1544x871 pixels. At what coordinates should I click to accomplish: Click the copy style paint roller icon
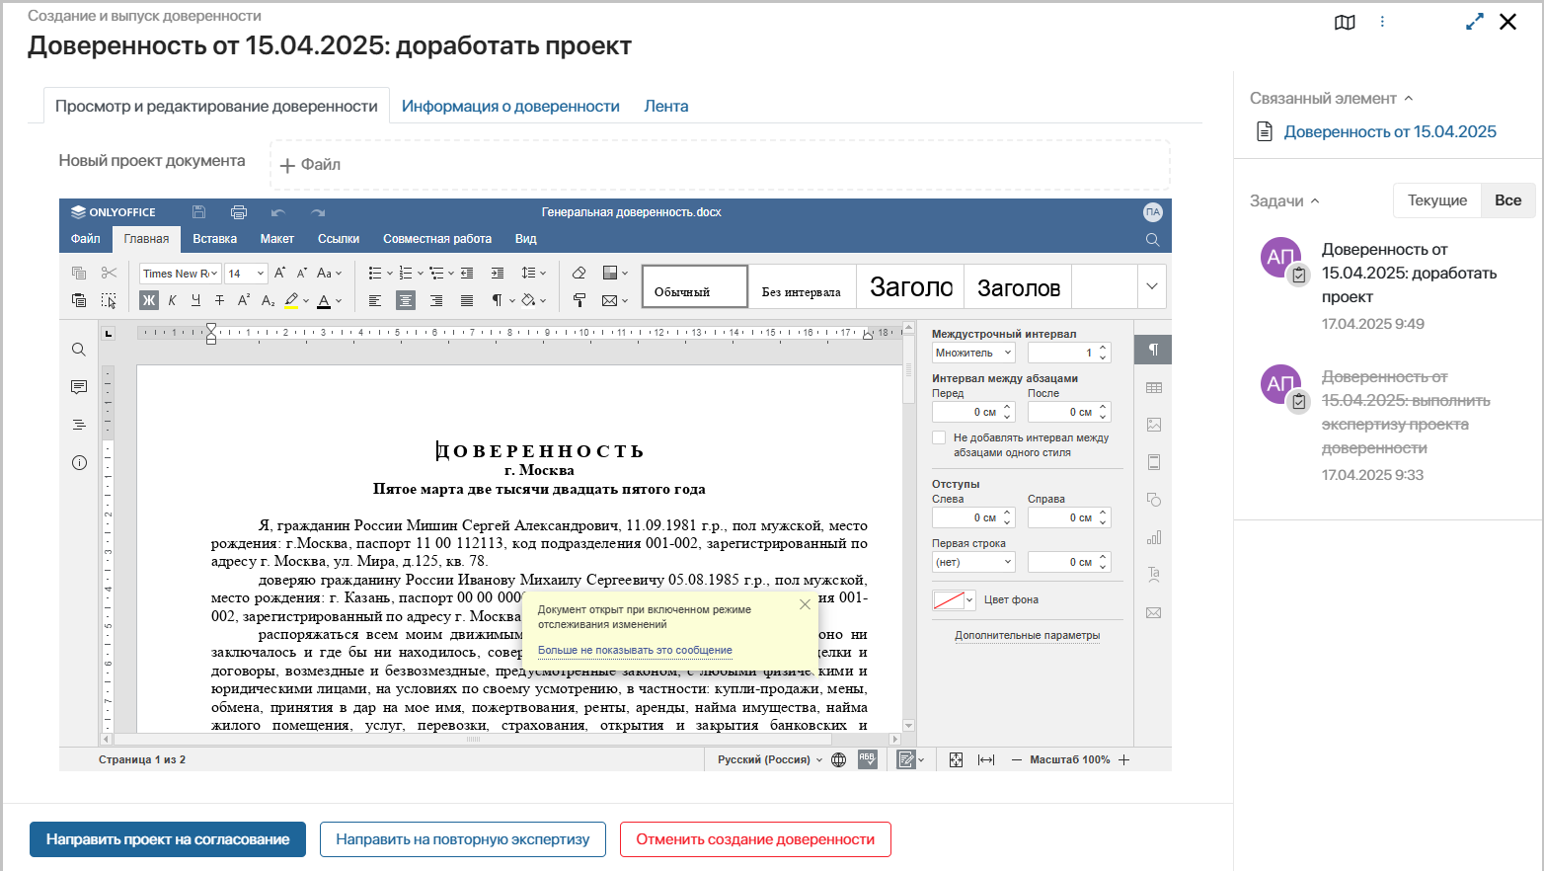click(579, 300)
